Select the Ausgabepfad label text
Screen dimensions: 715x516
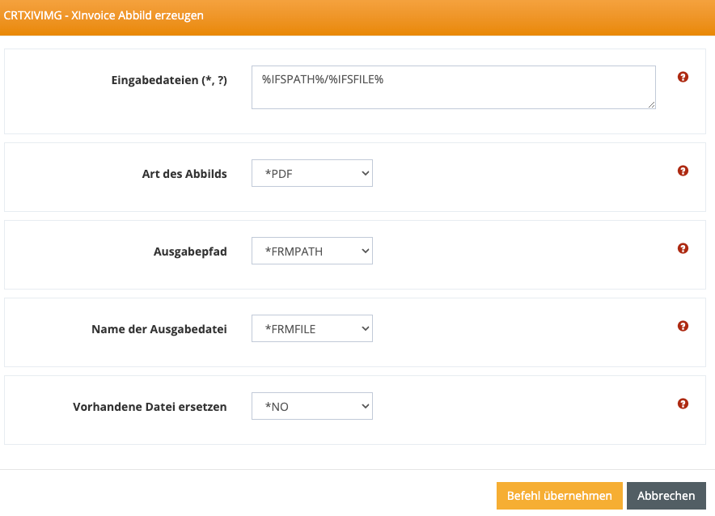click(x=190, y=252)
